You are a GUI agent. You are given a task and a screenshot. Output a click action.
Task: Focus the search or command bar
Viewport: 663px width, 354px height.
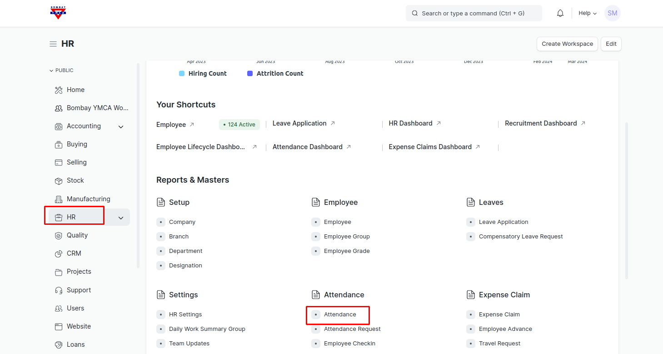coord(474,13)
